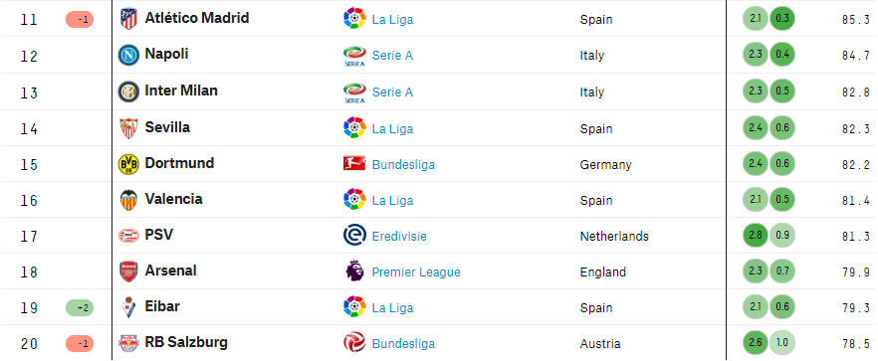Click Atlético Madrid's -1 rank change badge
Screen dimensions: 878x361
coord(80,20)
